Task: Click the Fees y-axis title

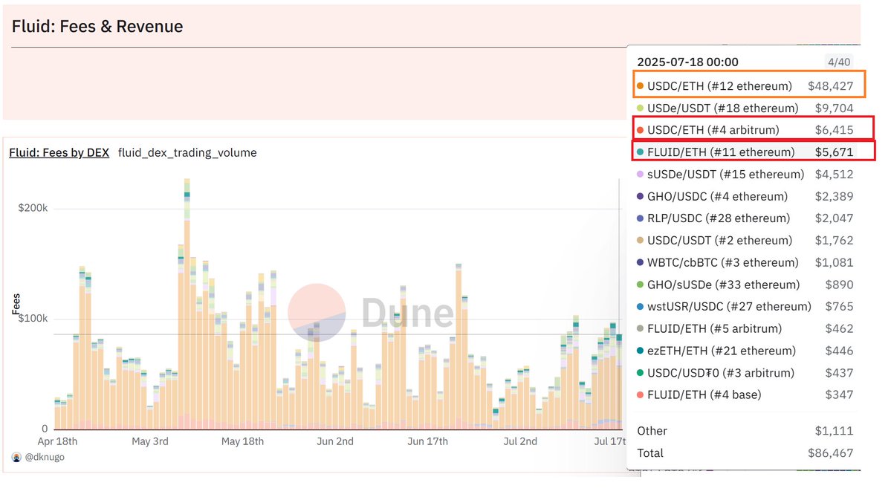Action: point(16,304)
